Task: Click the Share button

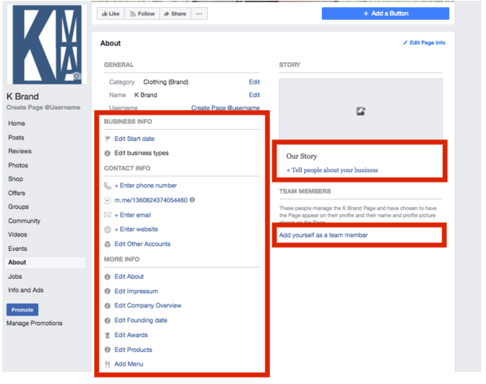Action: coord(174,14)
